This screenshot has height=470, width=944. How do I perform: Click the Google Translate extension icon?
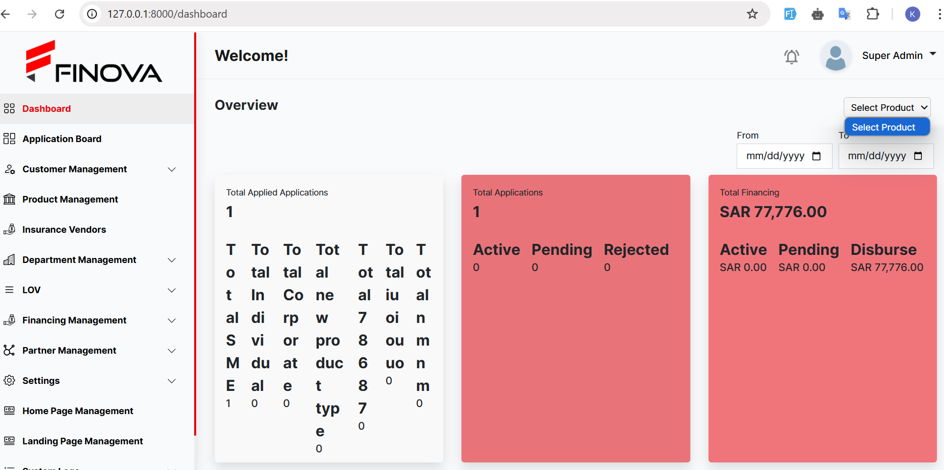point(844,14)
